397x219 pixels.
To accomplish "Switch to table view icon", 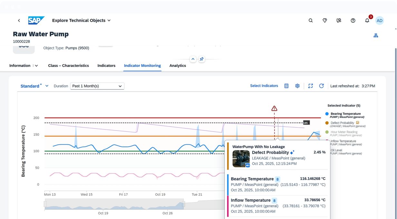I will (286, 86).
